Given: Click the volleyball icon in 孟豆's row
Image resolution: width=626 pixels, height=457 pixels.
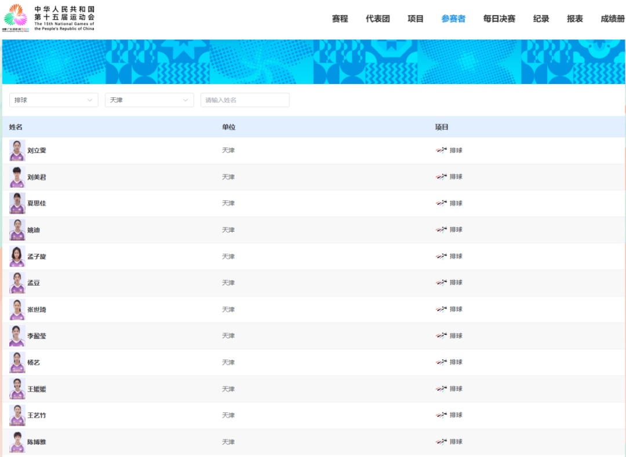Looking at the screenshot, I should (x=441, y=283).
